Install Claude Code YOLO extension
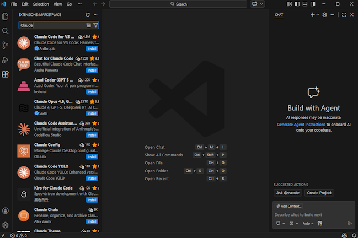The width and height of the screenshot is (358, 238). pos(92,178)
